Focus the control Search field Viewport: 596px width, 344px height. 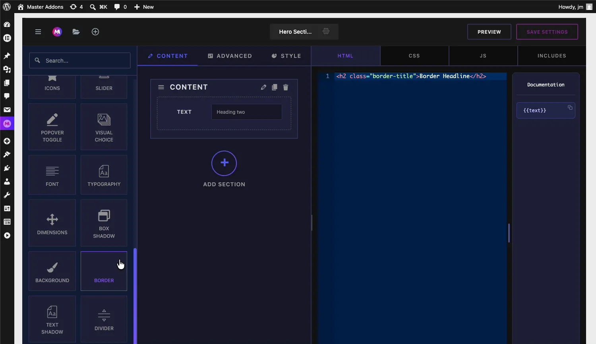click(x=80, y=61)
